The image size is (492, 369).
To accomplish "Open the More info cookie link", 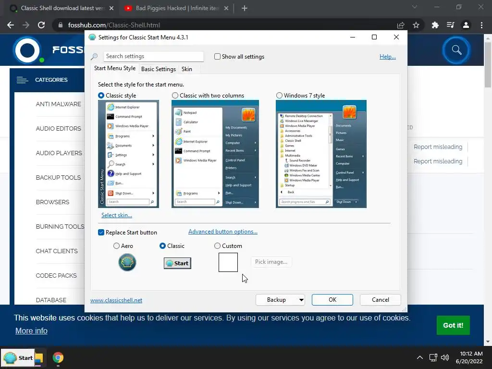I will pyautogui.click(x=31, y=331).
